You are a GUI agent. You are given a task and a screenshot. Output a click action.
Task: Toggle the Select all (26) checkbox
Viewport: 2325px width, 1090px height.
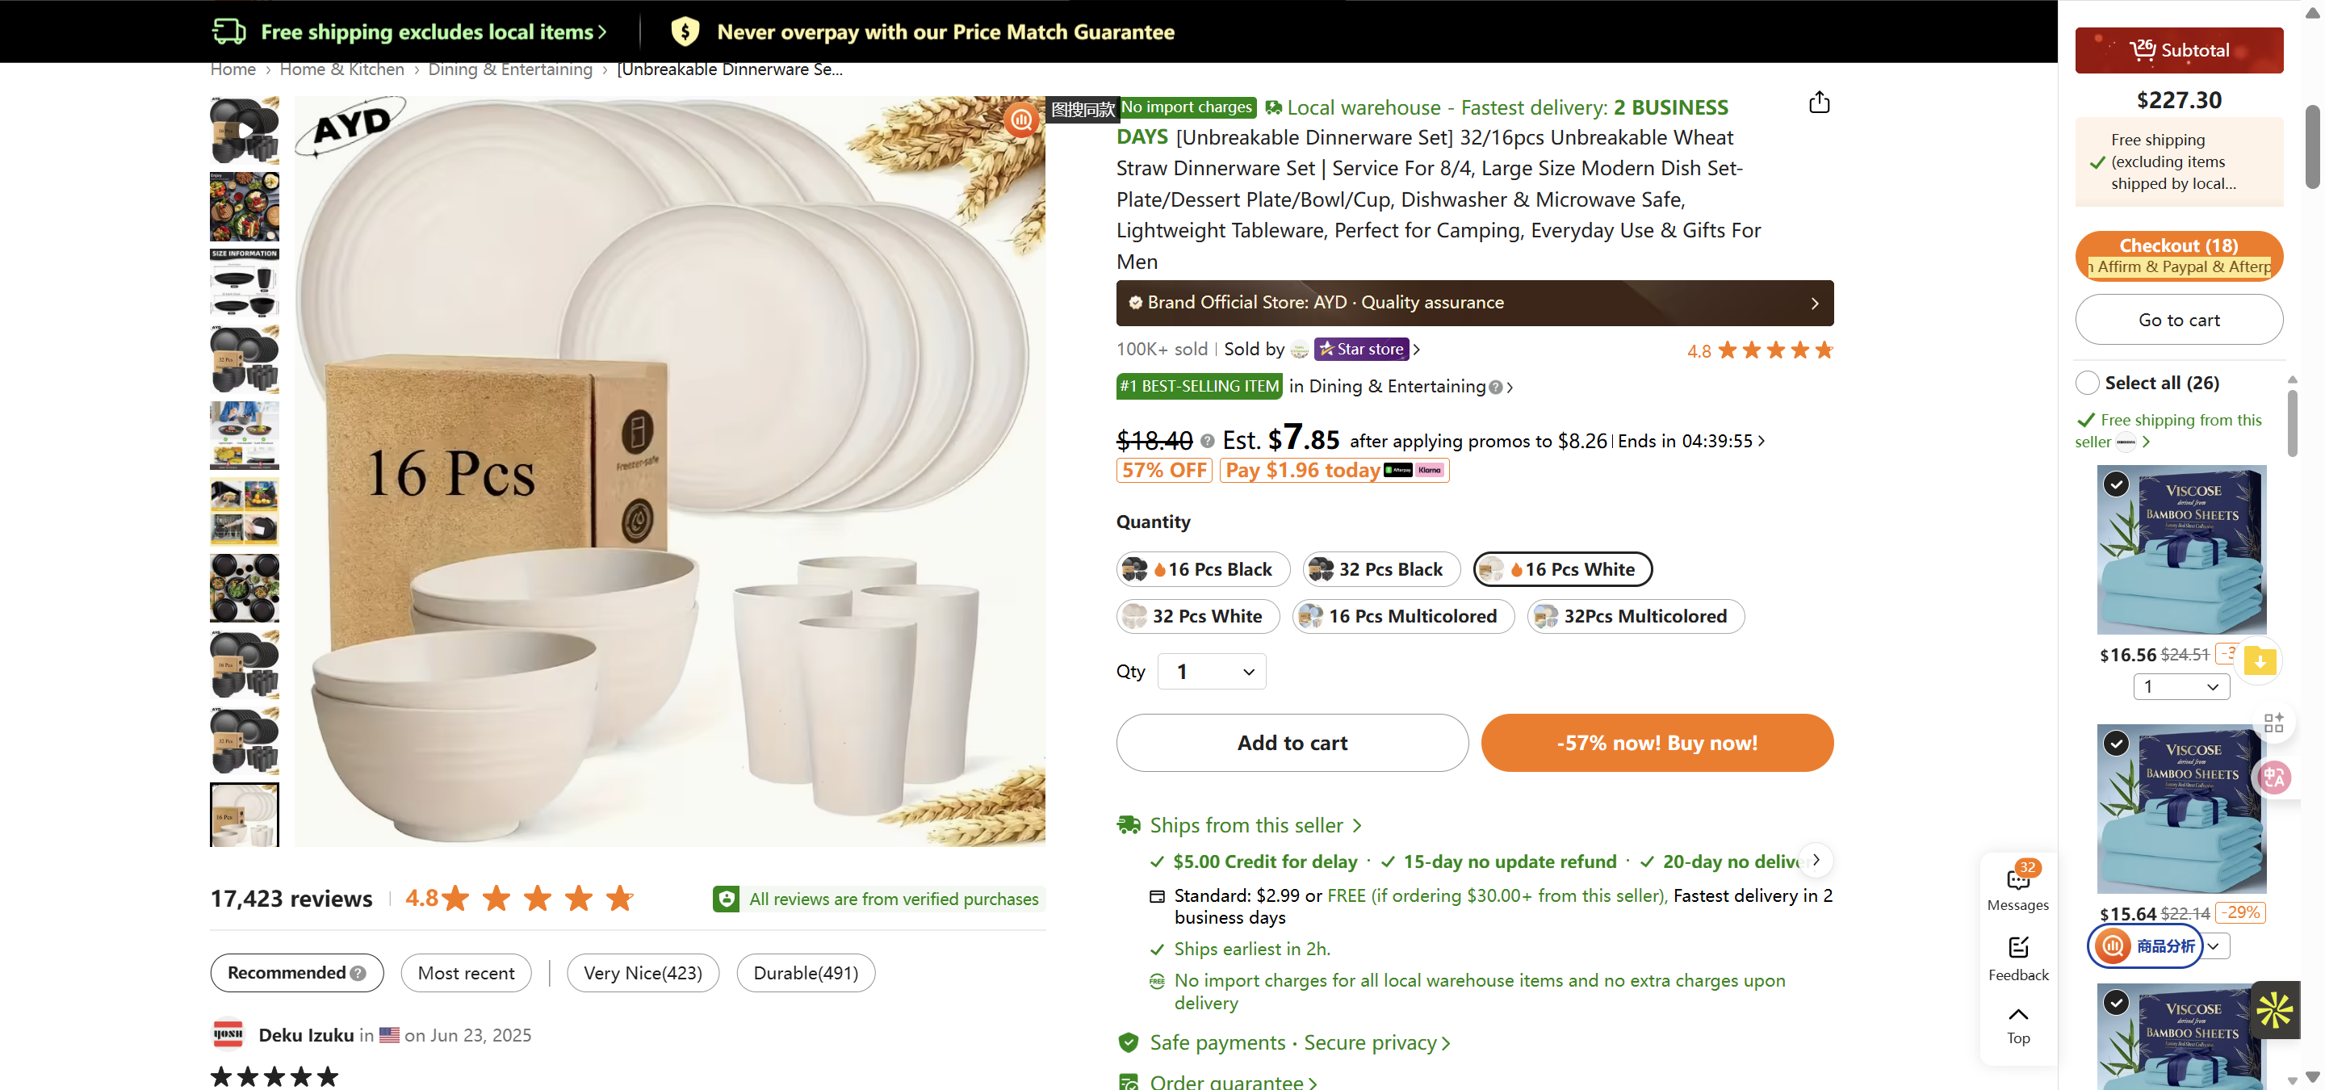click(2087, 383)
